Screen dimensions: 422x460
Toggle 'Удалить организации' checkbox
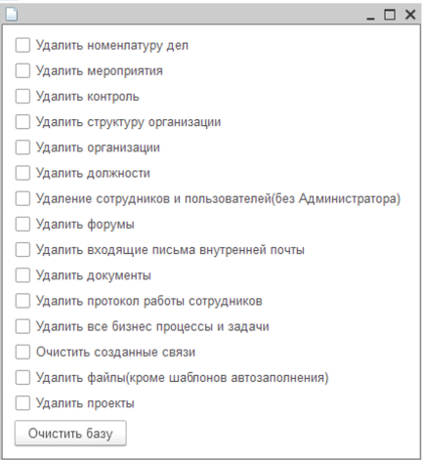(22, 147)
